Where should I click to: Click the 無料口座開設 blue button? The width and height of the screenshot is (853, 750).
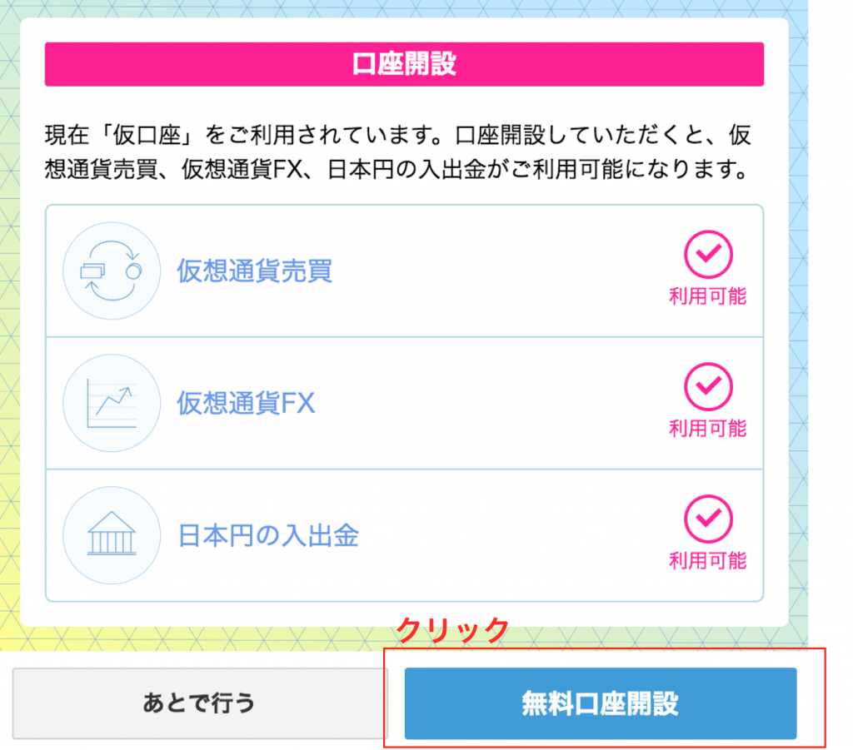tap(600, 703)
